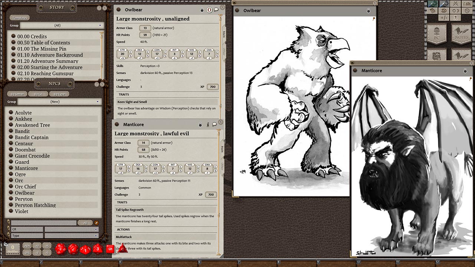
Task: Roll the red d20 die
Action: 60,248
